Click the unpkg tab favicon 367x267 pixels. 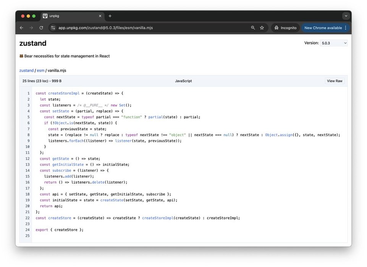click(45, 16)
